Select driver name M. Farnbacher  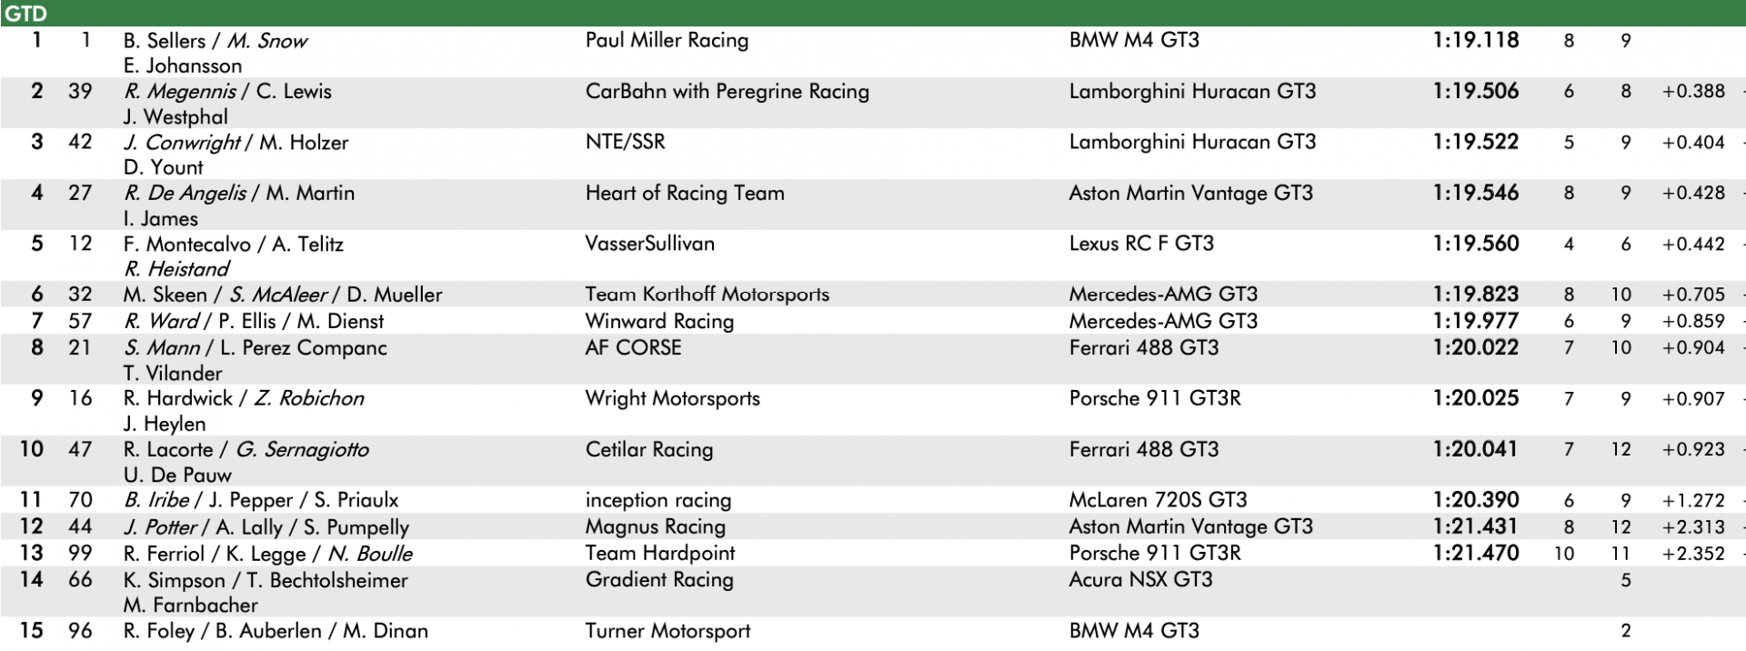[x=191, y=606]
